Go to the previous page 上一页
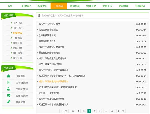 point(64,111)
